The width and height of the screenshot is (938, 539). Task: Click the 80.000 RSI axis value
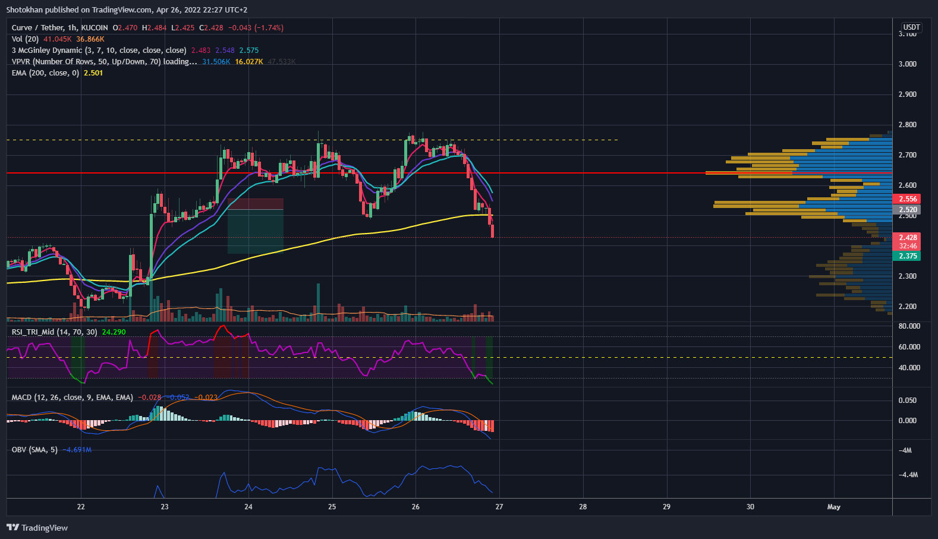[909, 326]
